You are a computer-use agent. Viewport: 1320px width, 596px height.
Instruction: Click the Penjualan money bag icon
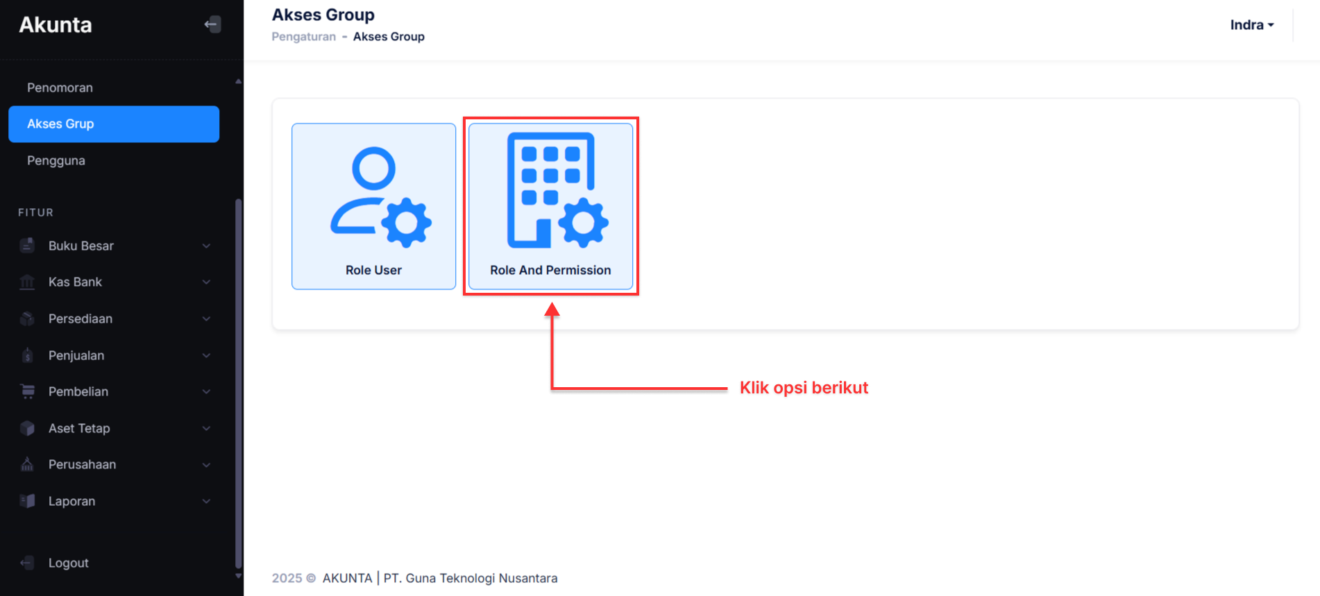coord(27,355)
